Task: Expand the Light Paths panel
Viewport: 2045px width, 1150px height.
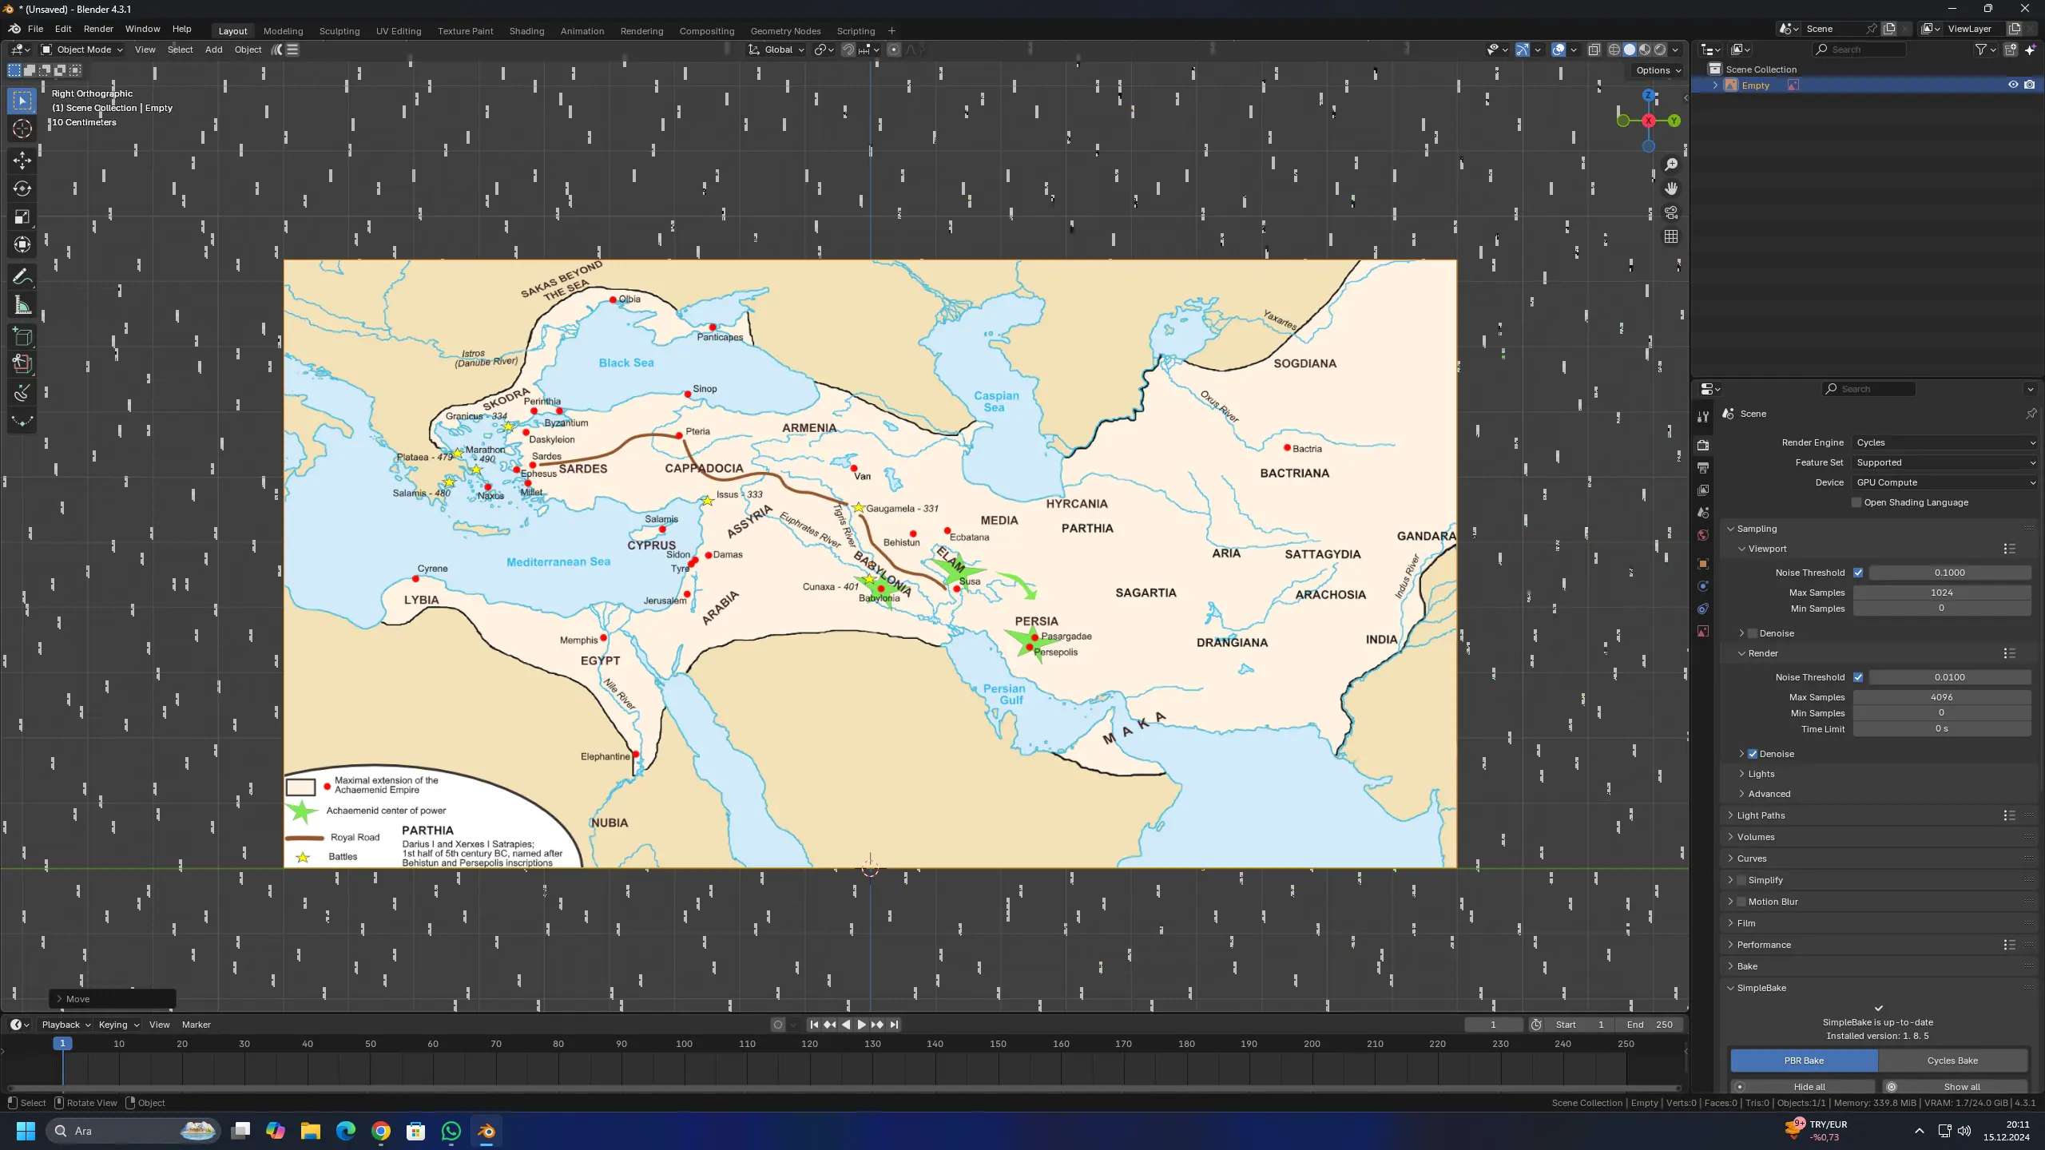Action: (1761, 815)
